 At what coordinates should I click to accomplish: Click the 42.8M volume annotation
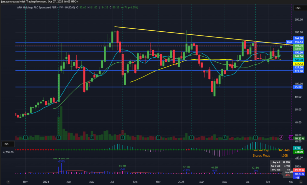[x=255, y=168]
